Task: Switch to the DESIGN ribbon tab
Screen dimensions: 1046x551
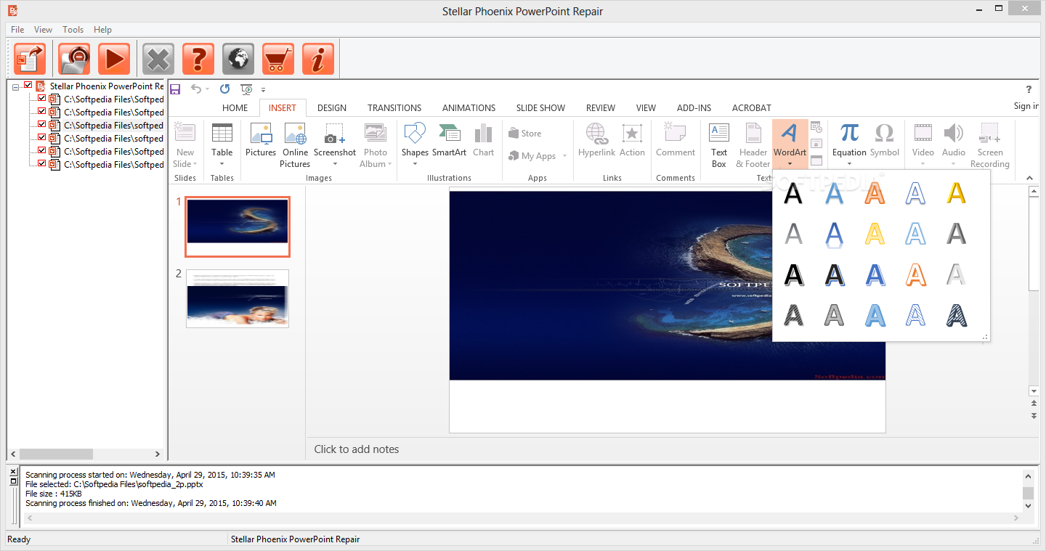Action: [332, 107]
